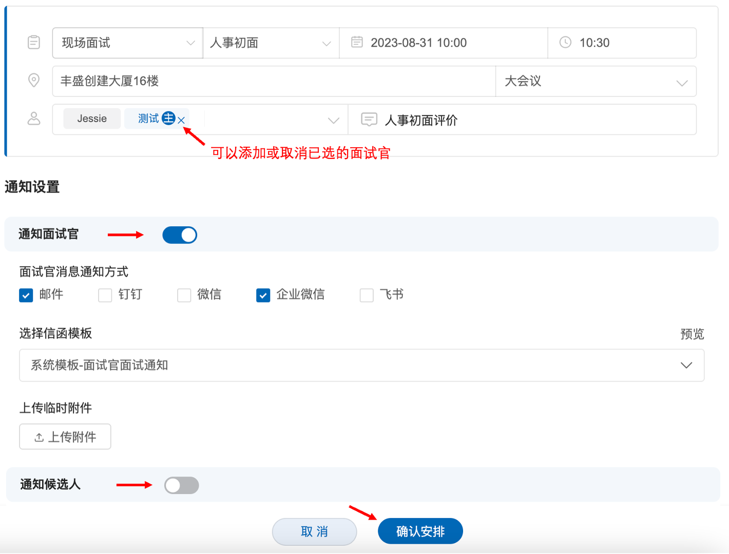729x554 pixels.
Task: Click the 预览 template preview link
Action: tap(692, 334)
